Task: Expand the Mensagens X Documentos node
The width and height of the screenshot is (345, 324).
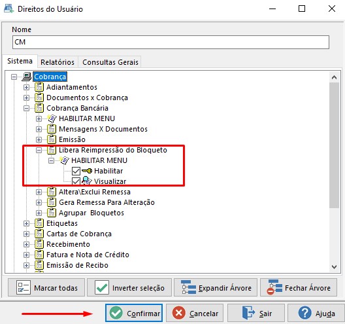Action: click(39, 129)
